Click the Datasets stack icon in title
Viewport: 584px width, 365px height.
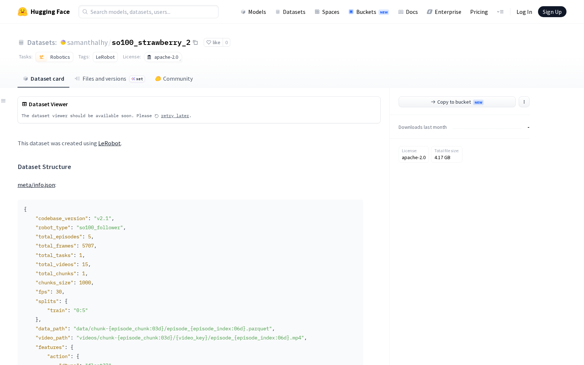(21, 42)
